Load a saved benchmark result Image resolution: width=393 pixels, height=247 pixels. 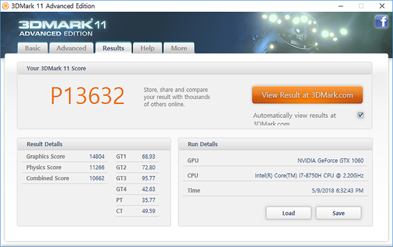coord(288,213)
